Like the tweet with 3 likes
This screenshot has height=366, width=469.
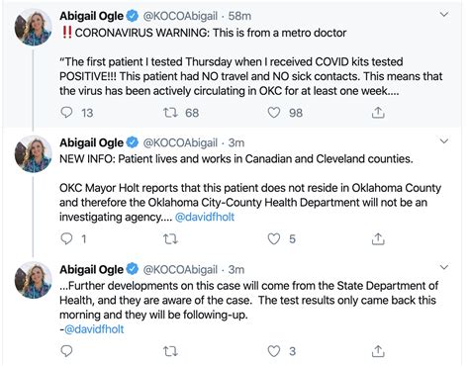(274, 351)
